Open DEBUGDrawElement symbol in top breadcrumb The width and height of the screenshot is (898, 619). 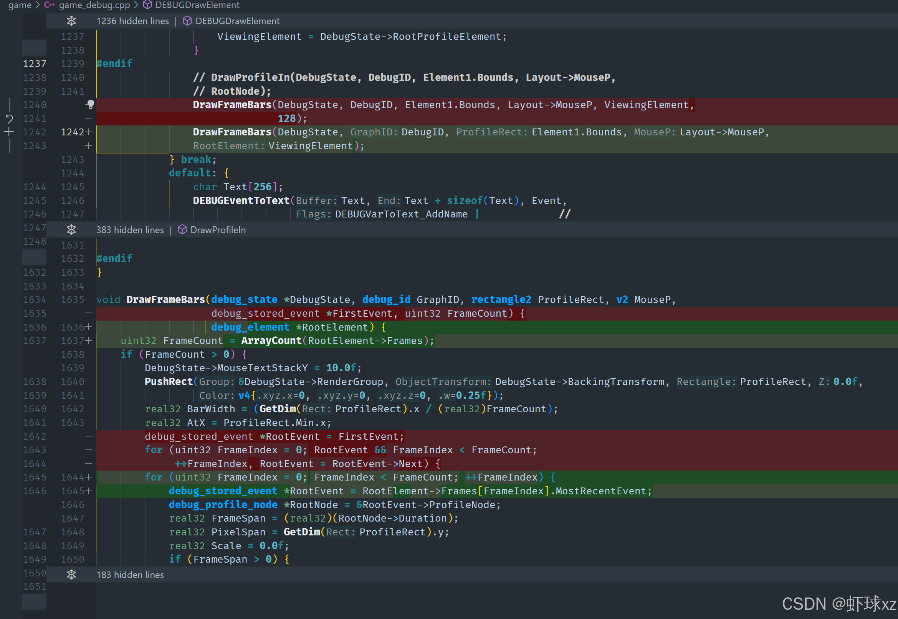[197, 5]
